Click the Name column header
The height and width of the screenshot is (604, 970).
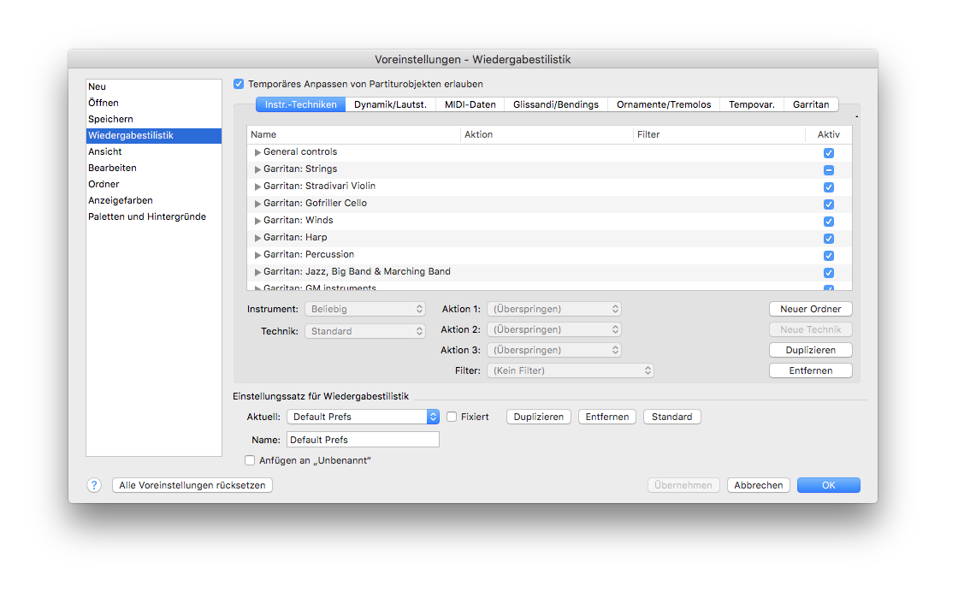tap(354, 135)
